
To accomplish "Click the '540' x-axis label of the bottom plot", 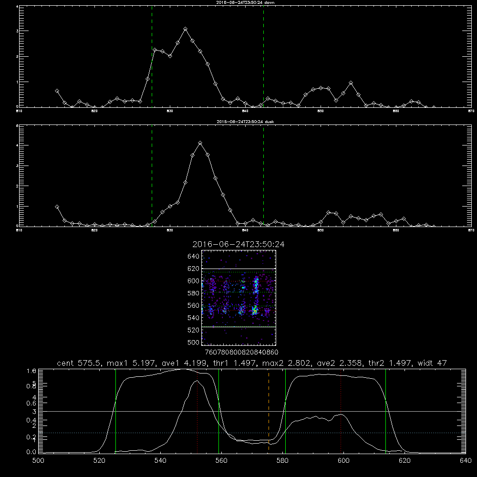I will click(160, 461).
